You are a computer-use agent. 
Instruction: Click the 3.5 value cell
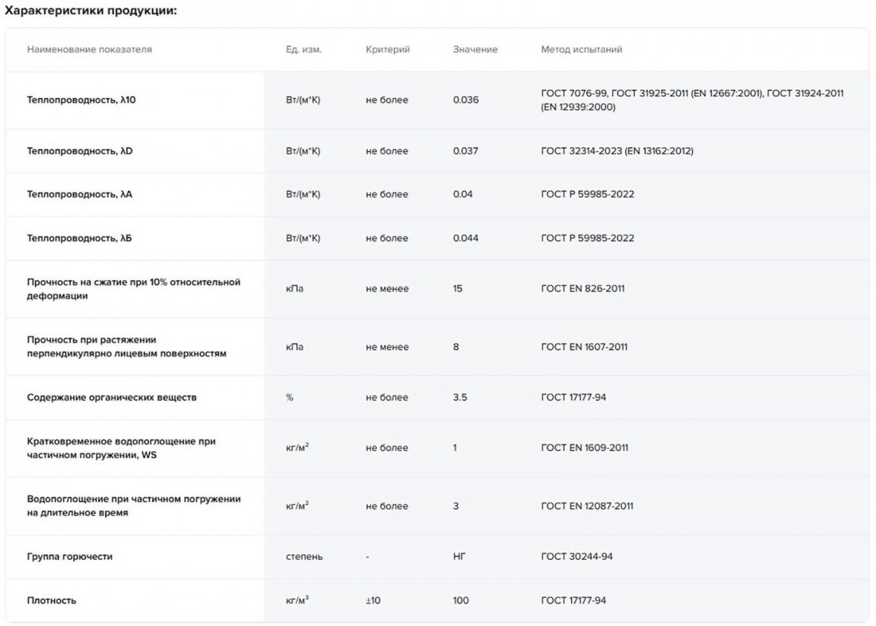[x=460, y=397]
